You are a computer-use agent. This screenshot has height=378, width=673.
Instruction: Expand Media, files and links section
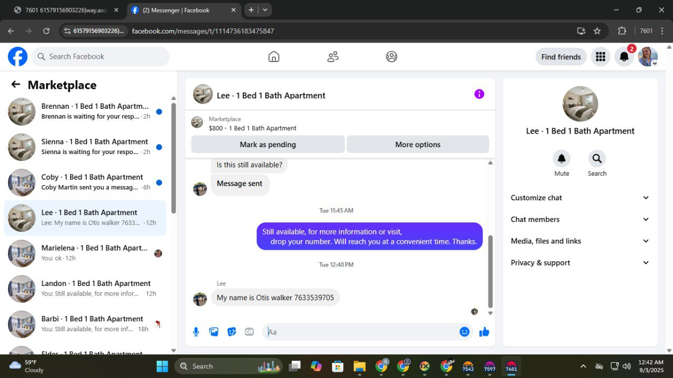(580, 241)
